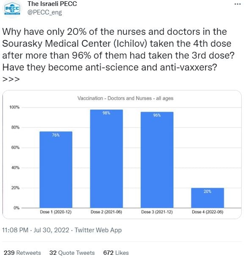Click the 11:08 PM Jul 30, 2022 timestamp

(36, 230)
